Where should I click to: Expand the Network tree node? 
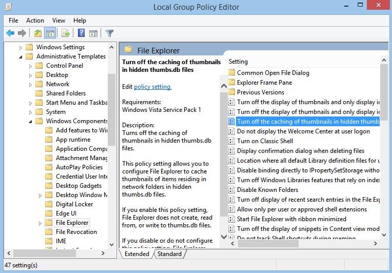click(30, 85)
